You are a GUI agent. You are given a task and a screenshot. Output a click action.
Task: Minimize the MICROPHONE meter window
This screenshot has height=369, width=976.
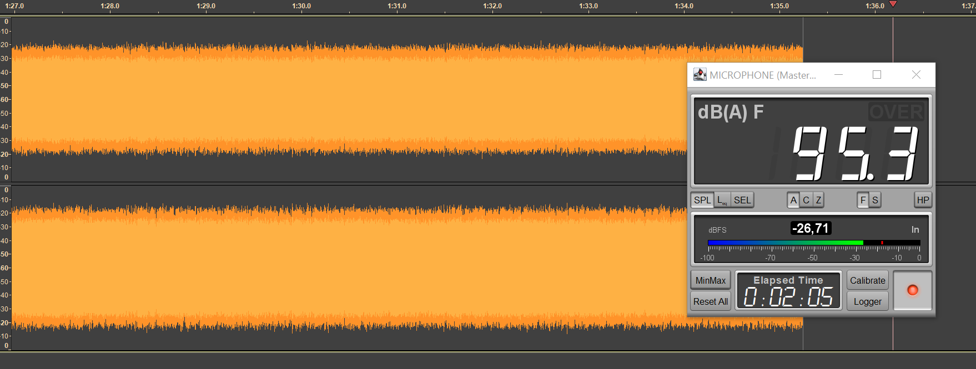click(838, 75)
